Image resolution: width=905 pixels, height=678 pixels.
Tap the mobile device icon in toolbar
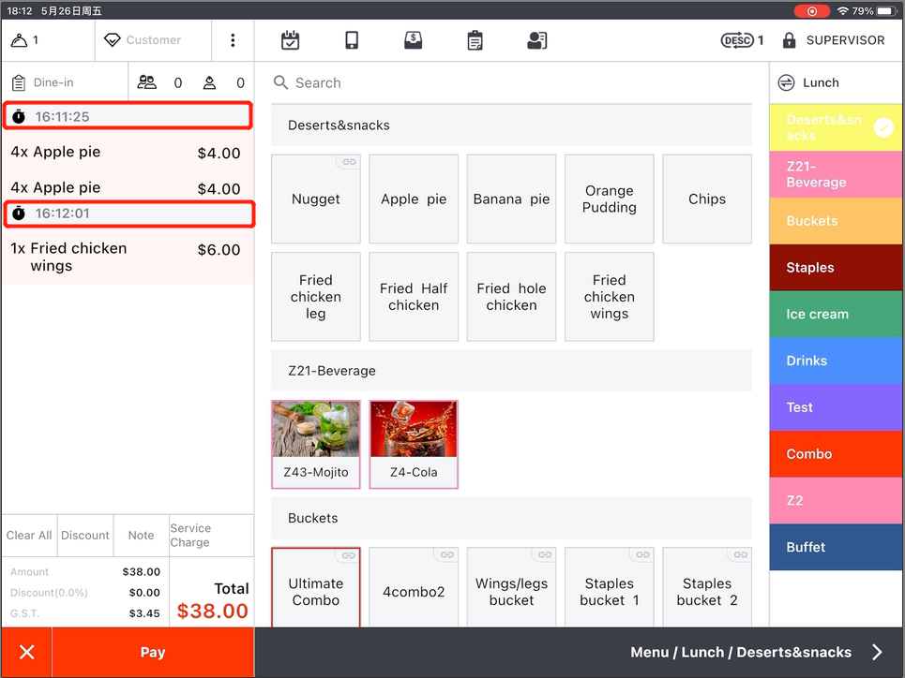point(352,40)
